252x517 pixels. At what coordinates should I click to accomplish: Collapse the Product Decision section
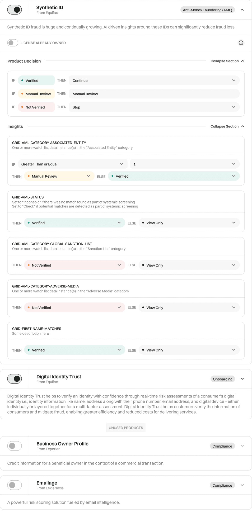(x=227, y=61)
